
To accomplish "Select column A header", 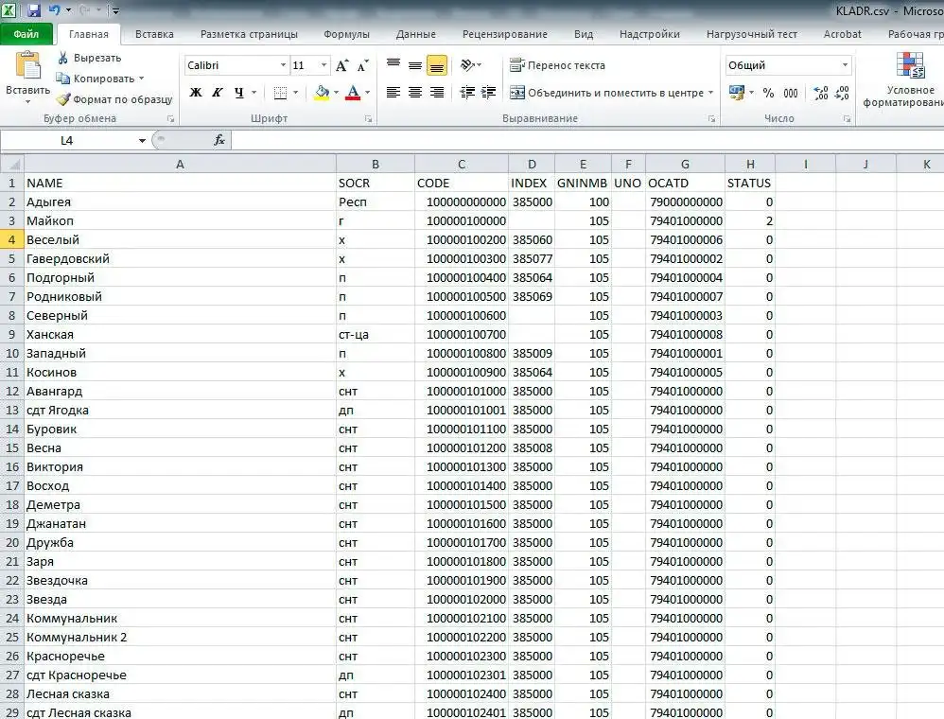I will (180, 164).
